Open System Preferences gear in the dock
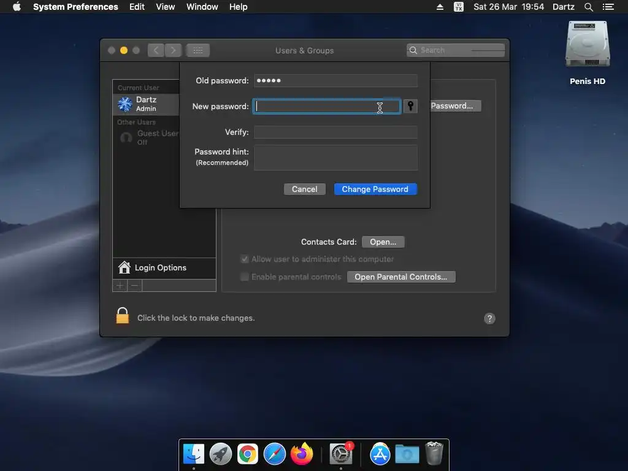The width and height of the screenshot is (628, 471). (341, 454)
